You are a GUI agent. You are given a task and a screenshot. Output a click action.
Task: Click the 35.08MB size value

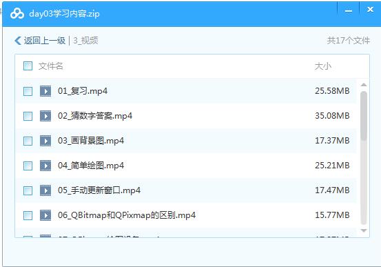pyautogui.click(x=332, y=116)
